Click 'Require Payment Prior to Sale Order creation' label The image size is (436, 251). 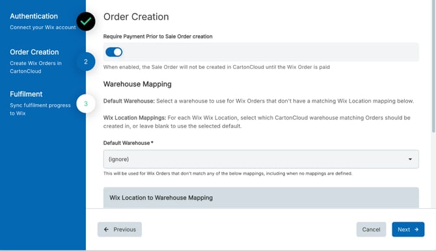point(157,36)
